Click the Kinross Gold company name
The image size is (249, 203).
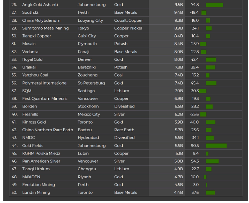point(34,122)
